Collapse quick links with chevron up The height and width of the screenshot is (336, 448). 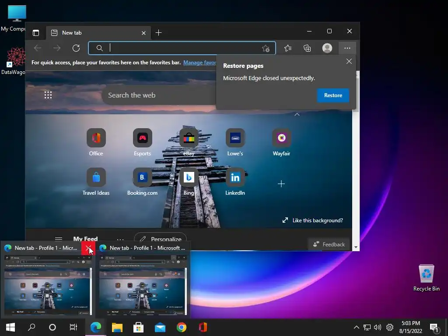(297, 114)
